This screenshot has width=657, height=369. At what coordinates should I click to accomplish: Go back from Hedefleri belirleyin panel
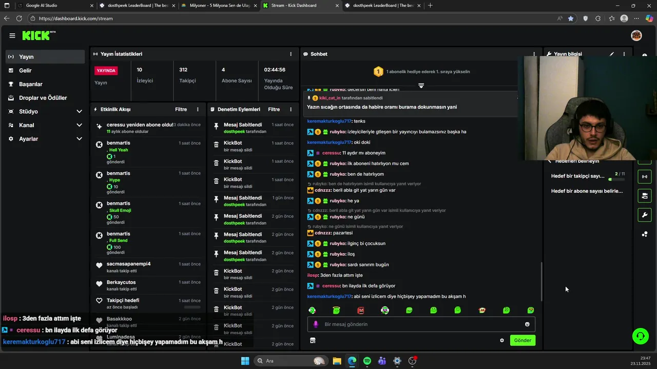click(550, 161)
